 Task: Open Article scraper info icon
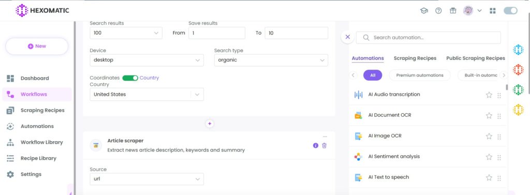point(316,145)
